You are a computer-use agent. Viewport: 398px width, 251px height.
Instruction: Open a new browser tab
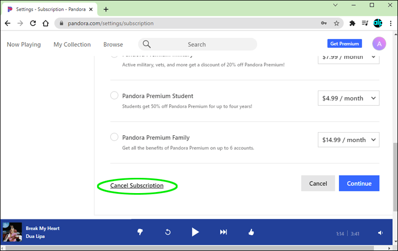point(106,9)
